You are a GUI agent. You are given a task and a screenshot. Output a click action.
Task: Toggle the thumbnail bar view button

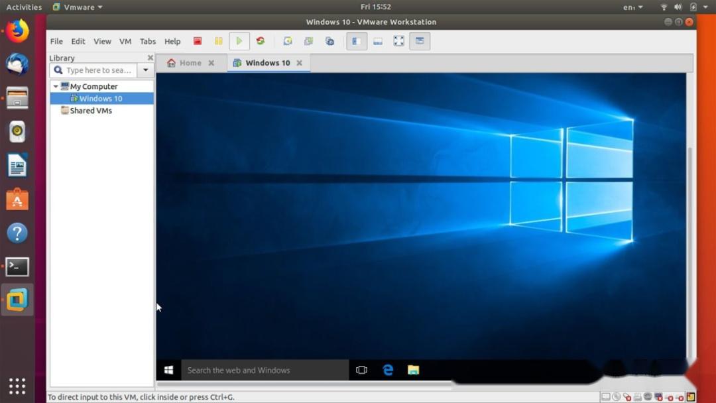pos(378,41)
